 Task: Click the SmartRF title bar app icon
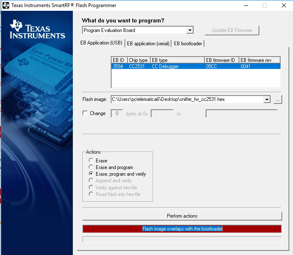(5, 5)
